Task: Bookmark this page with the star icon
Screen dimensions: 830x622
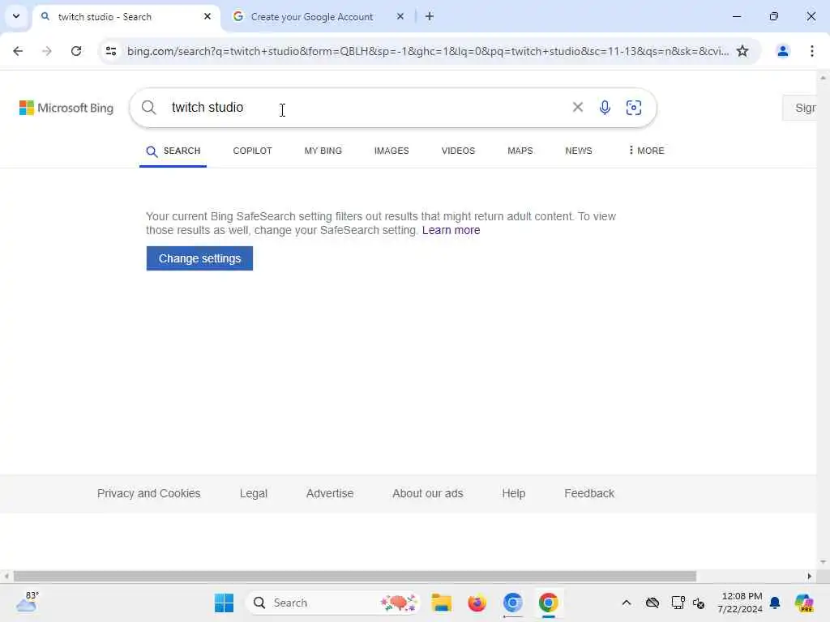Action: click(x=742, y=51)
